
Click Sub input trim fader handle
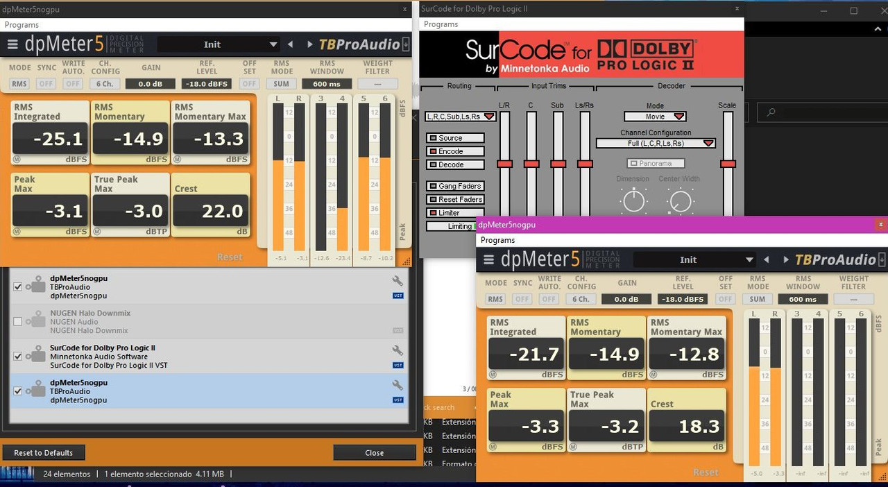tap(558, 164)
